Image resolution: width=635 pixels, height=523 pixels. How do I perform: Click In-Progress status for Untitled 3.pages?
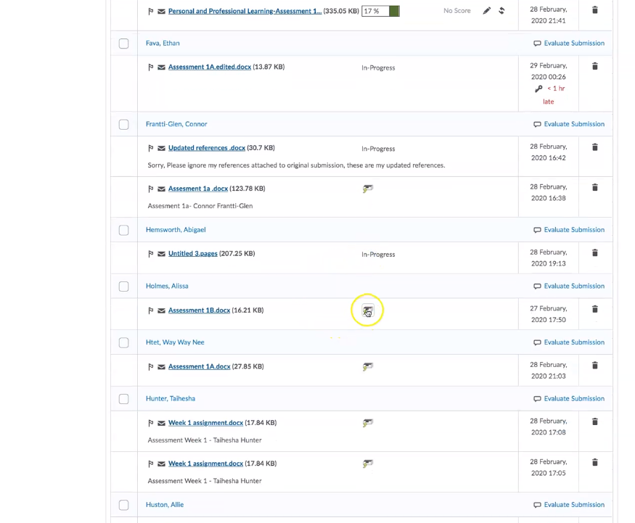coord(378,254)
